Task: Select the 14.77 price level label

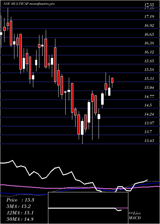Action: coord(149,96)
